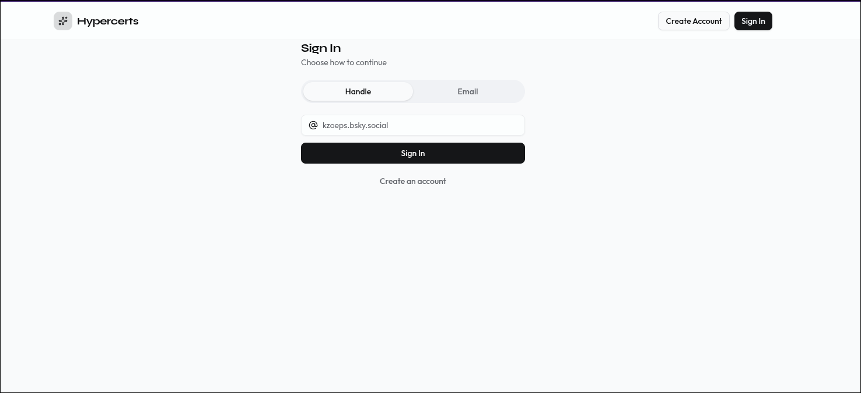This screenshot has height=393, width=861.
Task: Click the thin purple bar at page top
Action: [430, 1]
